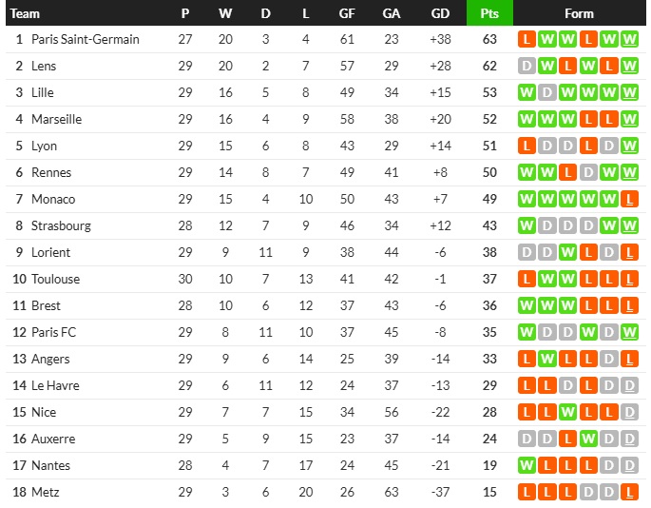Open the Paris Saint-Germain team link

click(x=86, y=40)
